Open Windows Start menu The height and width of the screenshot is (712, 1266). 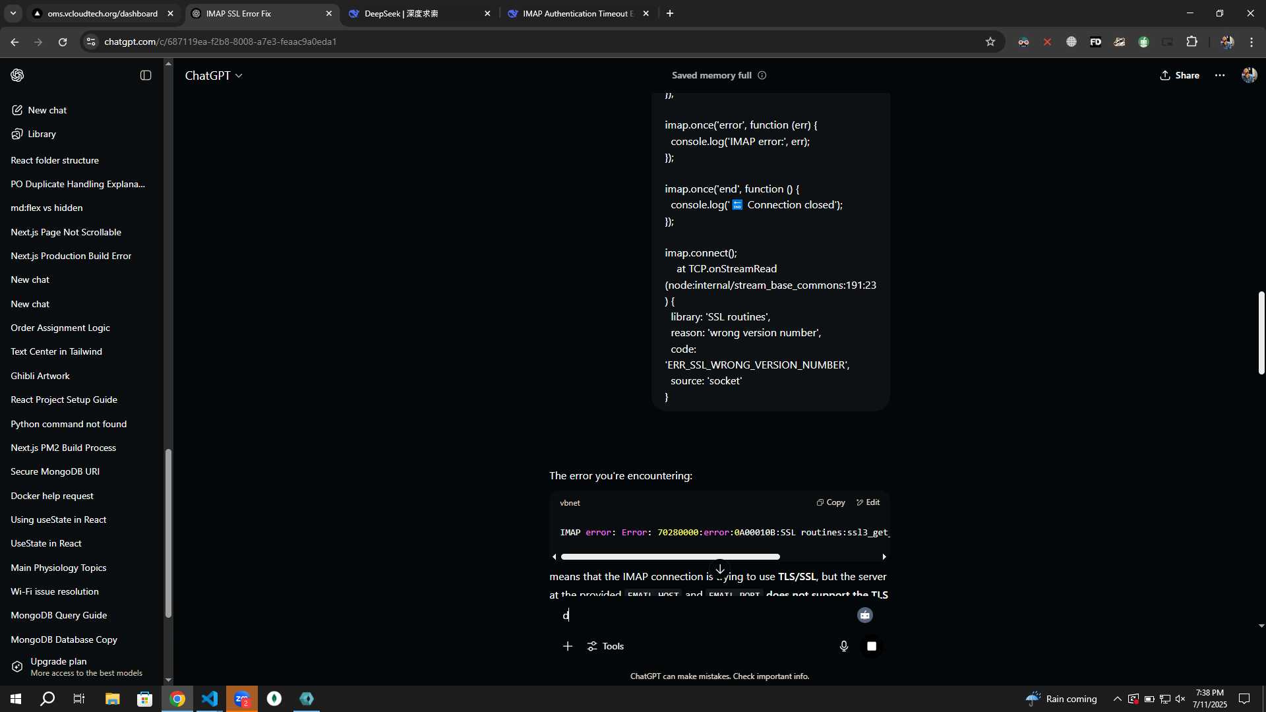click(16, 699)
